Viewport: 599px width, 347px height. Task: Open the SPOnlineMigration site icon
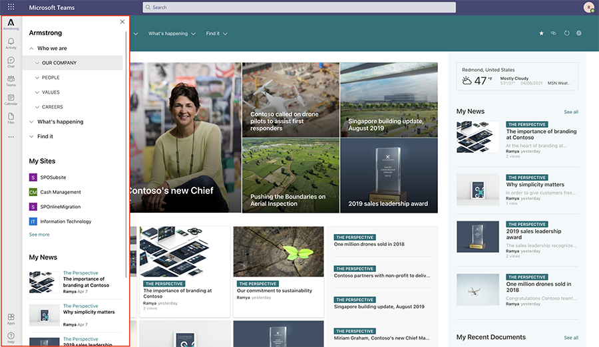tap(33, 207)
